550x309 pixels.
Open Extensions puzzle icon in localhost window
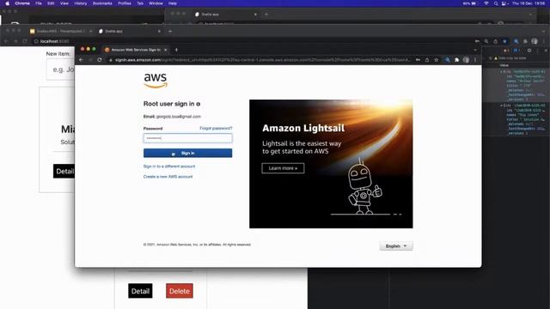[x=525, y=41]
